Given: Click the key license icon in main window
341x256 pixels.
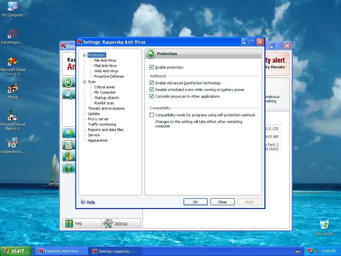Looking at the screenshot, I should pos(69,157).
